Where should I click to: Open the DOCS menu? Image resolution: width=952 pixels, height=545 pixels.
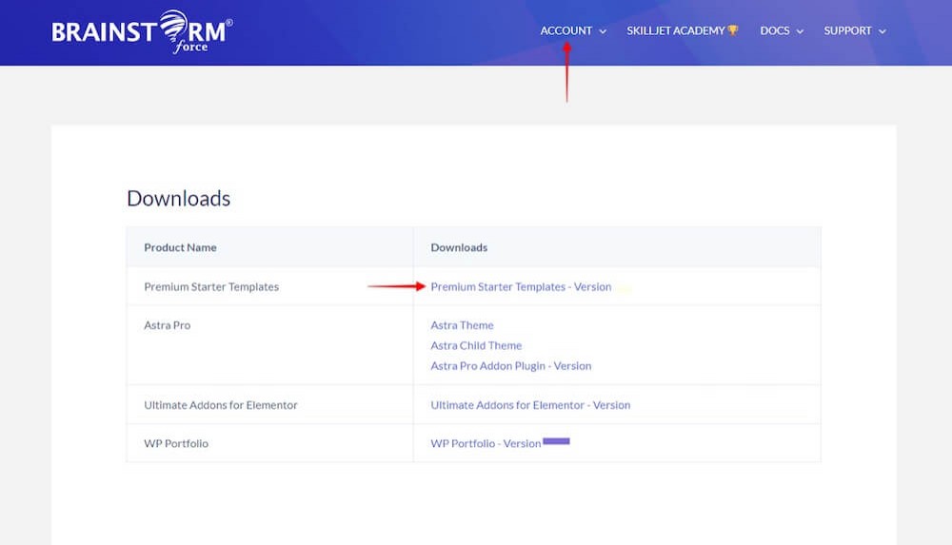point(775,30)
